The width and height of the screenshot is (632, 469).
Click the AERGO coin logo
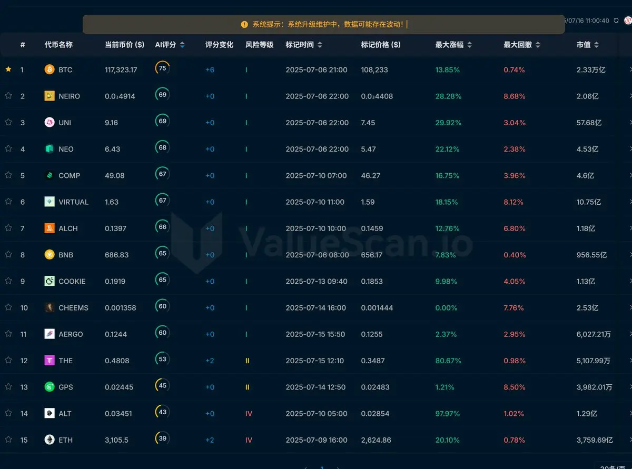tap(50, 334)
